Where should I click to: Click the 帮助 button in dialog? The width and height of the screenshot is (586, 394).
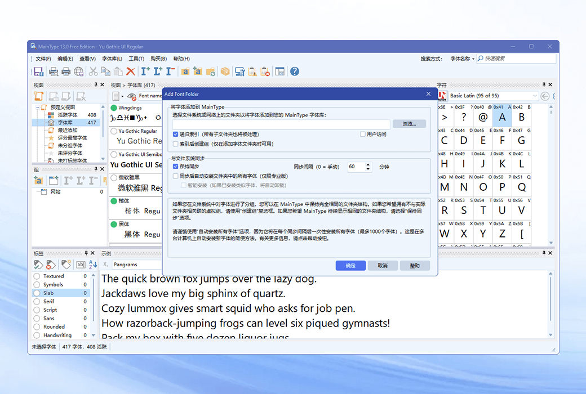pos(415,266)
